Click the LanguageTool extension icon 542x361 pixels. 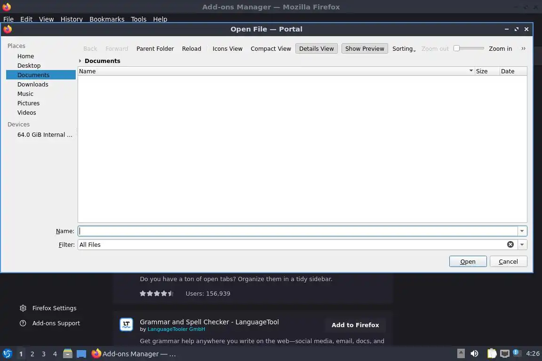click(x=126, y=325)
